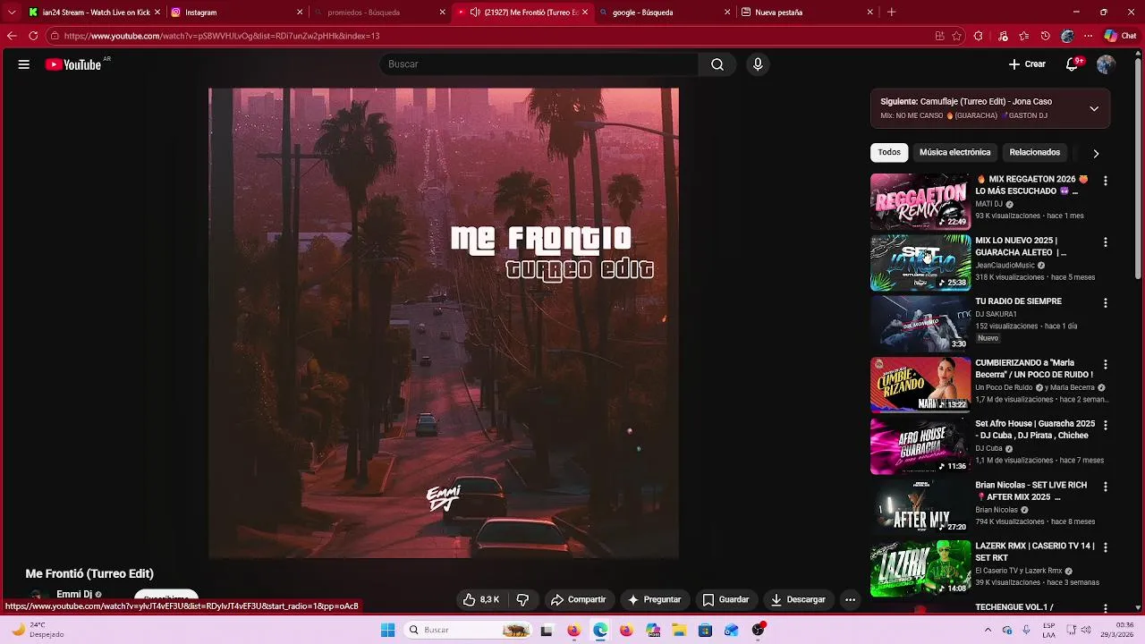Dislike the video with thumbs down
This screenshot has height=644, width=1145.
(523, 599)
